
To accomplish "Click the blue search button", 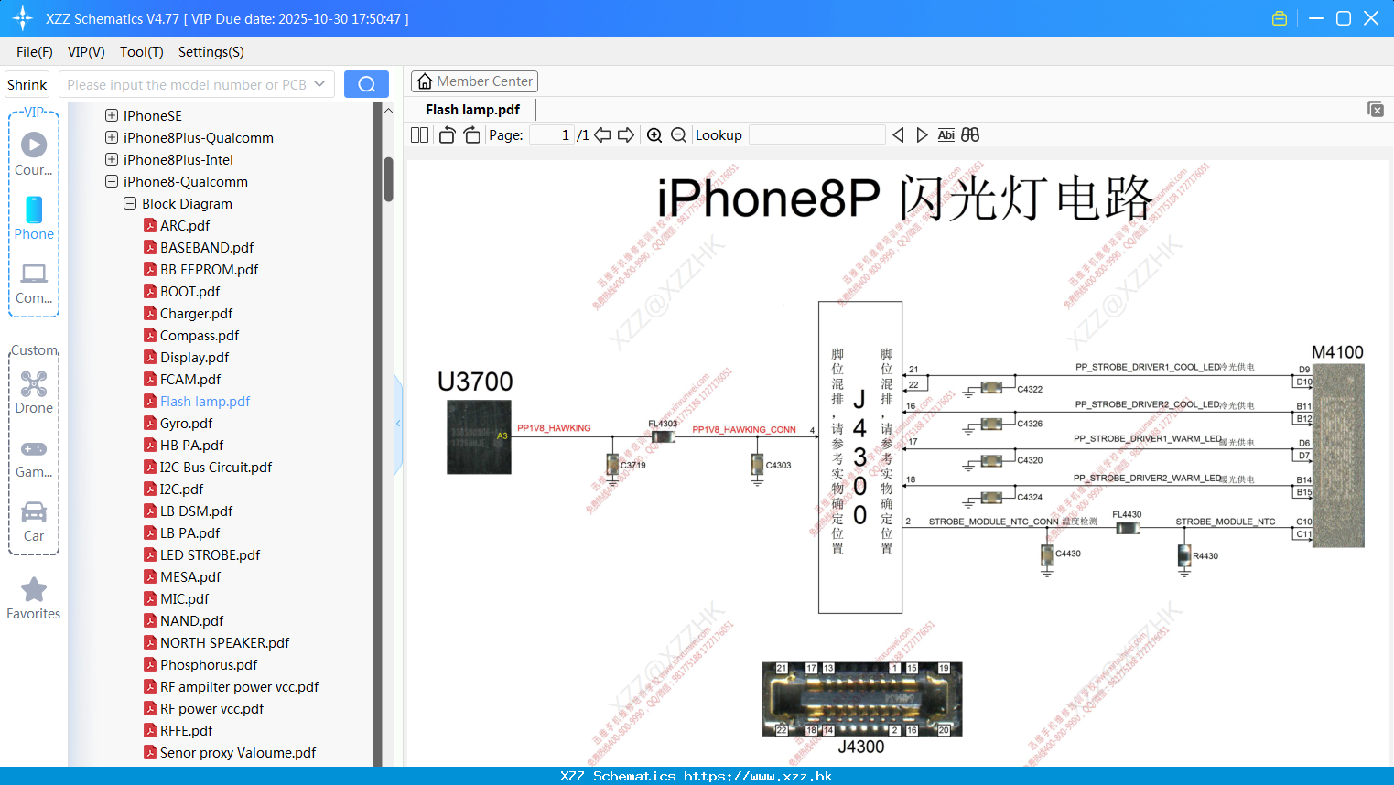I will tap(366, 84).
